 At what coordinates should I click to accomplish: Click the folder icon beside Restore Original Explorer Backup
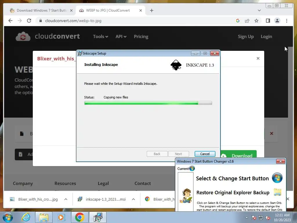(x=277, y=192)
